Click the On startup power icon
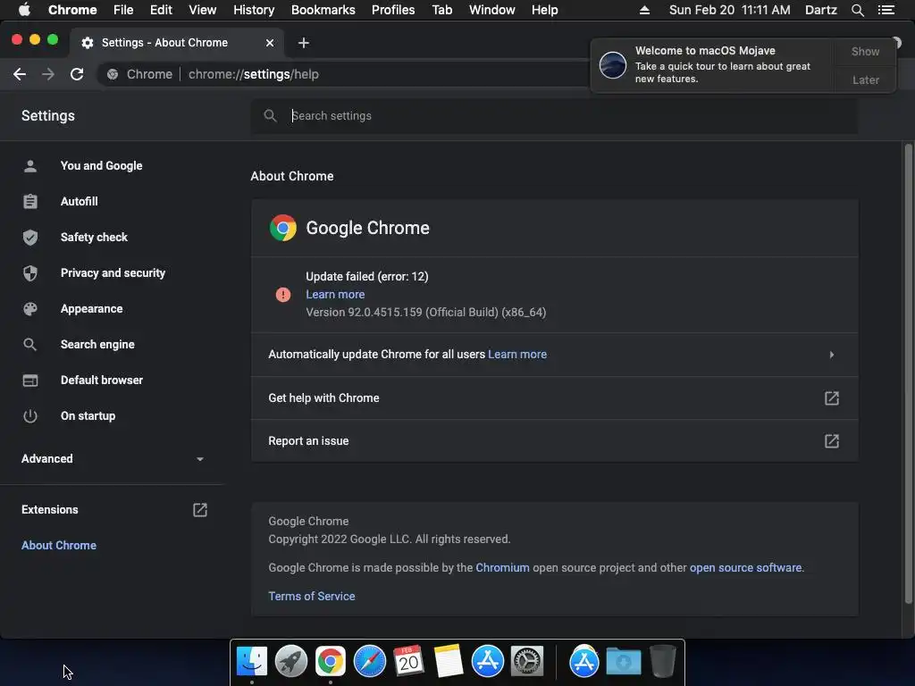 pos(30,416)
